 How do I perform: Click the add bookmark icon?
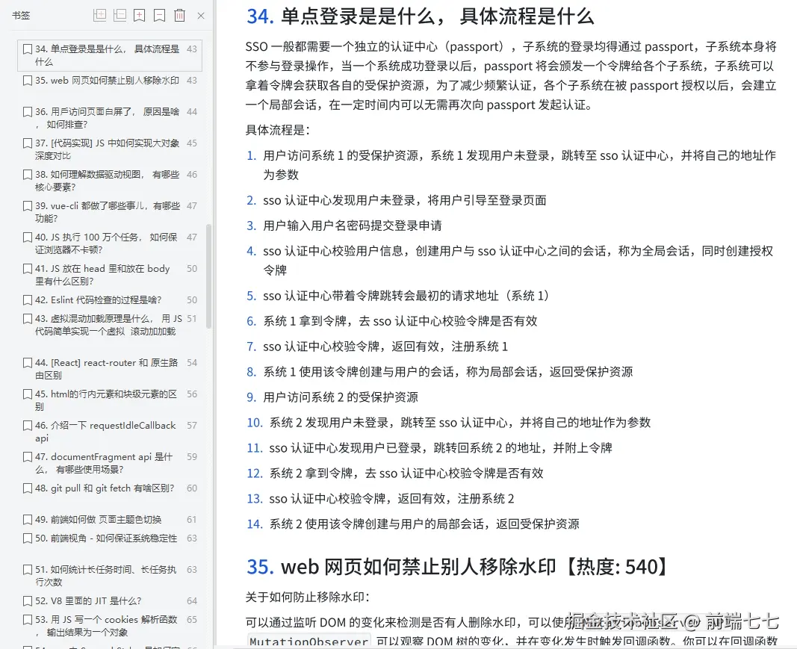pos(139,16)
